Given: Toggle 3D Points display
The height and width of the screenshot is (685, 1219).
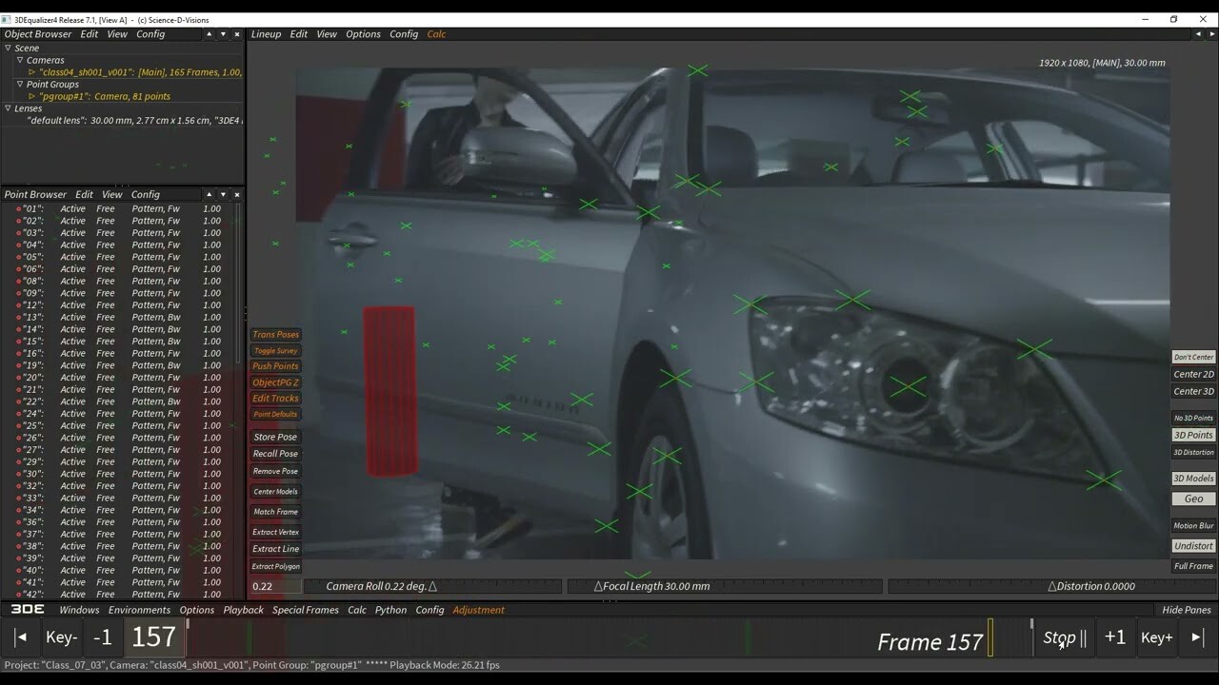Looking at the screenshot, I should tap(1192, 435).
